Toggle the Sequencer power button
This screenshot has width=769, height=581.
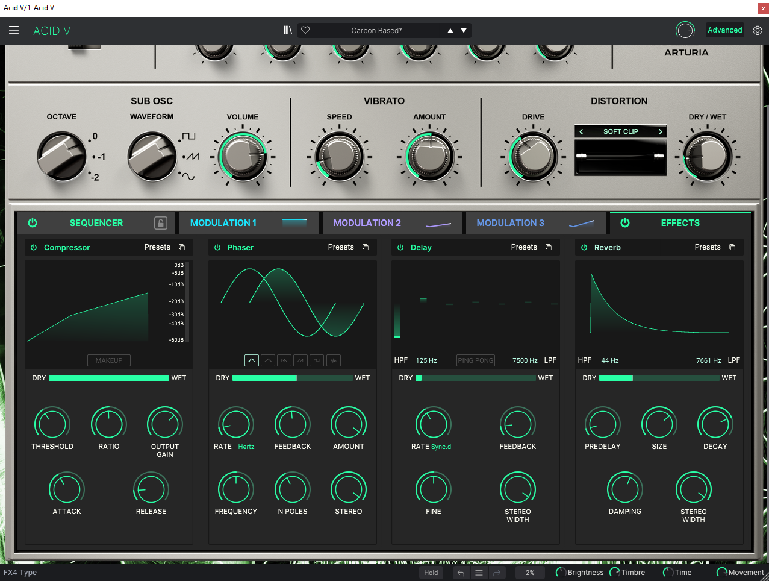tap(33, 222)
